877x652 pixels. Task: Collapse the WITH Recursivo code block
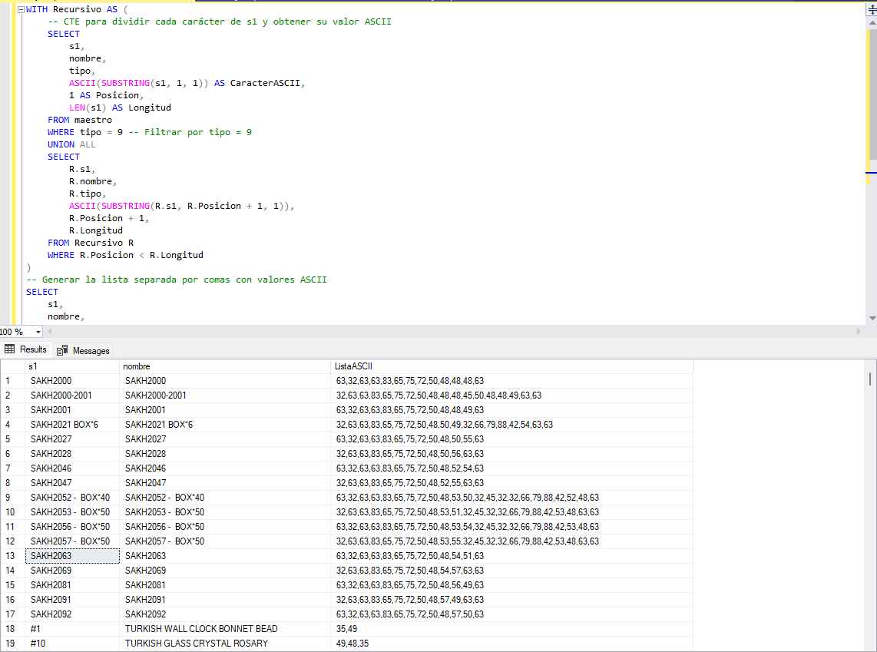21,9
